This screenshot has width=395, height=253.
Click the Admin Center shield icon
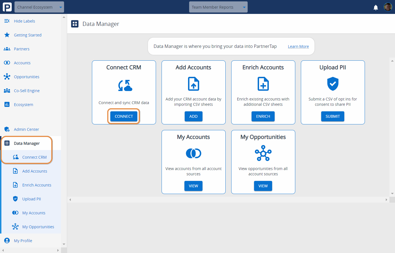click(x=7, y=129)
